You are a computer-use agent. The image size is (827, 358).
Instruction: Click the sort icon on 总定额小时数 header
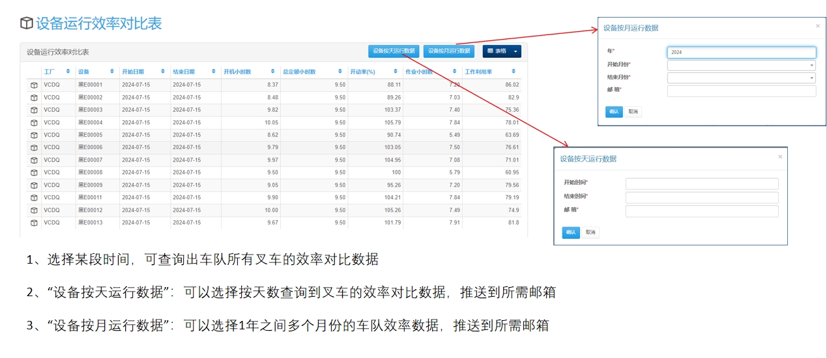pos(340,72)
